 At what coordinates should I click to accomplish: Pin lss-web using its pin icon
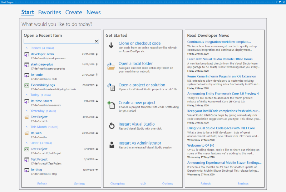pos(97,133)
